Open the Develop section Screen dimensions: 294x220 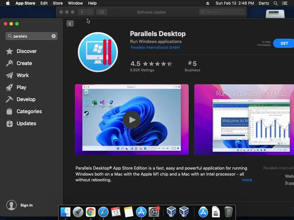[x=21, y=99]
